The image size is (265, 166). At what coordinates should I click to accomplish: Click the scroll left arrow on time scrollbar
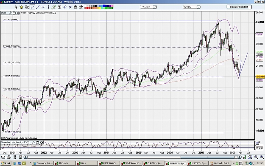(x=25, y=157)
